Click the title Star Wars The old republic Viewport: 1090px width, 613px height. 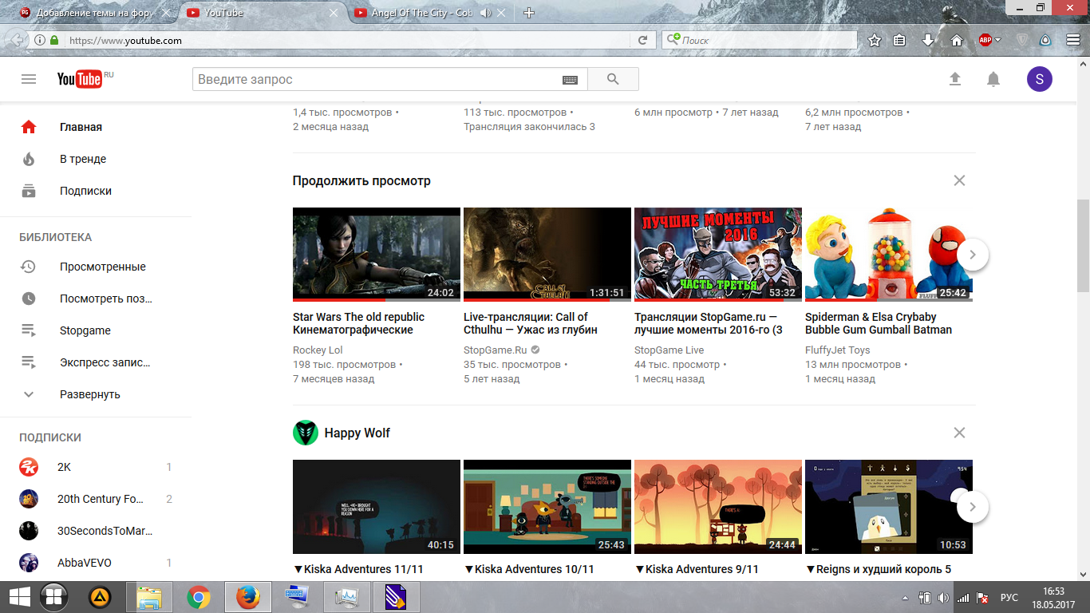(359, 323)
